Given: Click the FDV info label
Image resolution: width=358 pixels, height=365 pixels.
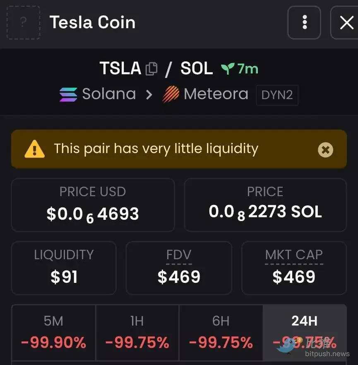Looking at the screenshot, I should pyautogui.click(x=179, y=255).
